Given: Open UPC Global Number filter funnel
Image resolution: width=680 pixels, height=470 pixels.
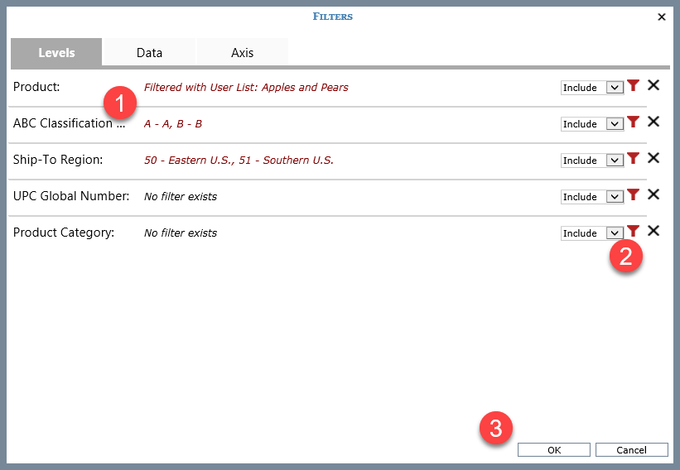Looking at the screenshot, I should [x=634, y=194].
